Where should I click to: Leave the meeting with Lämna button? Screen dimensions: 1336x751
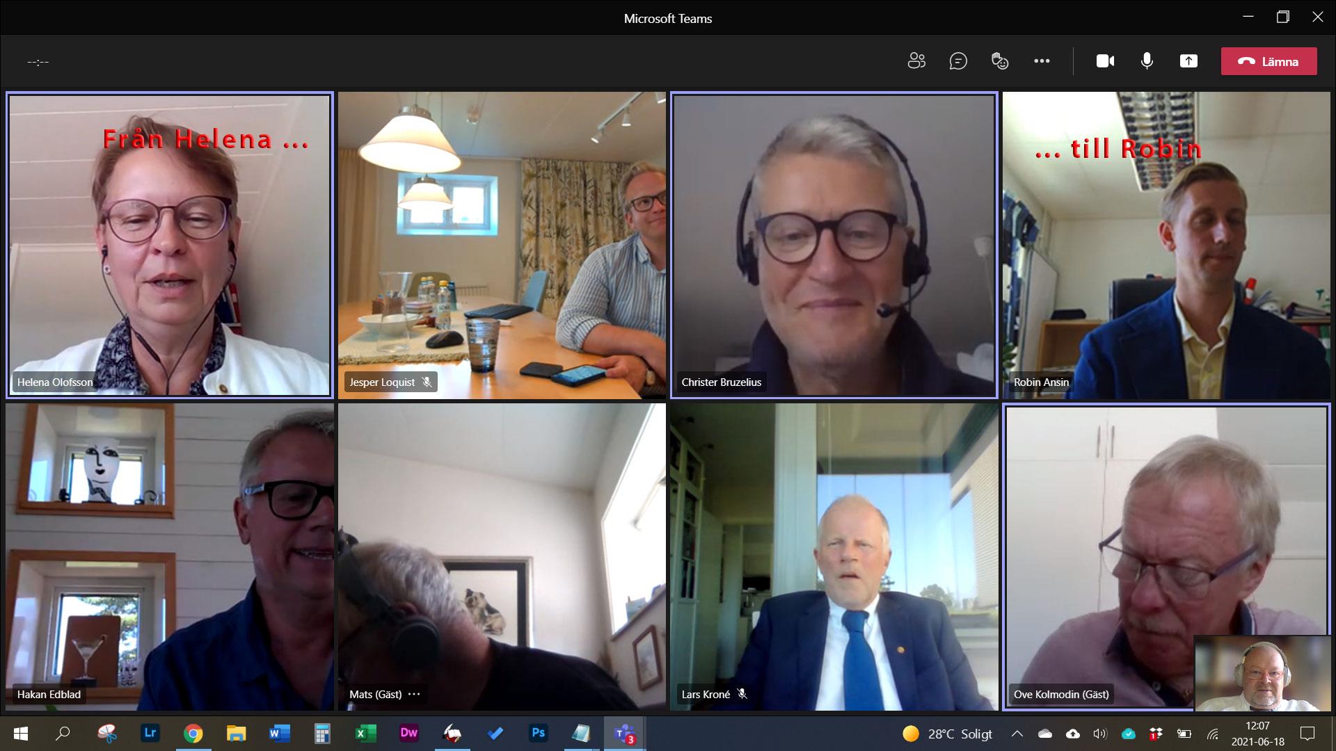pos(1269,61)
